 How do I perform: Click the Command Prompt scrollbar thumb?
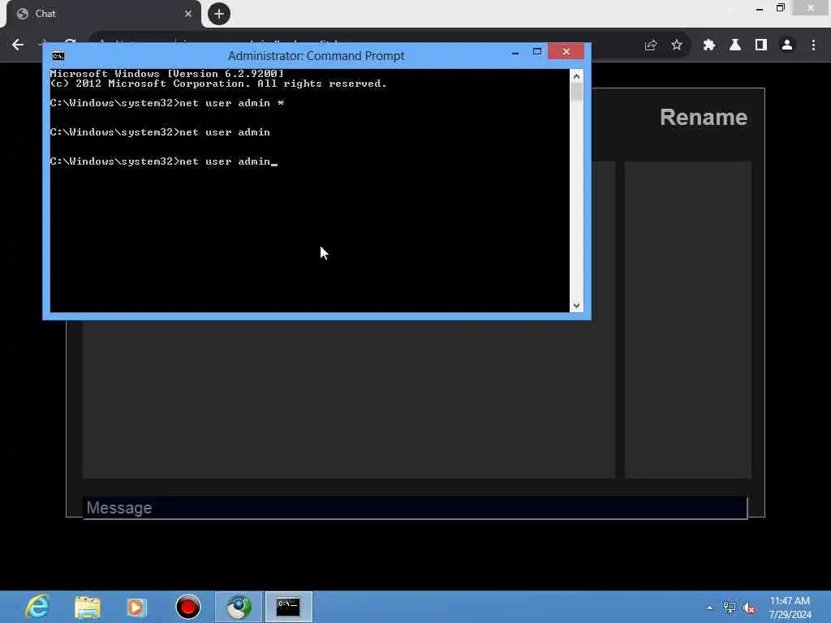point(577,92)
